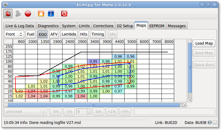221x130 pixels.
Task: Open the gears settings icon
Action: tap(18, 13)
